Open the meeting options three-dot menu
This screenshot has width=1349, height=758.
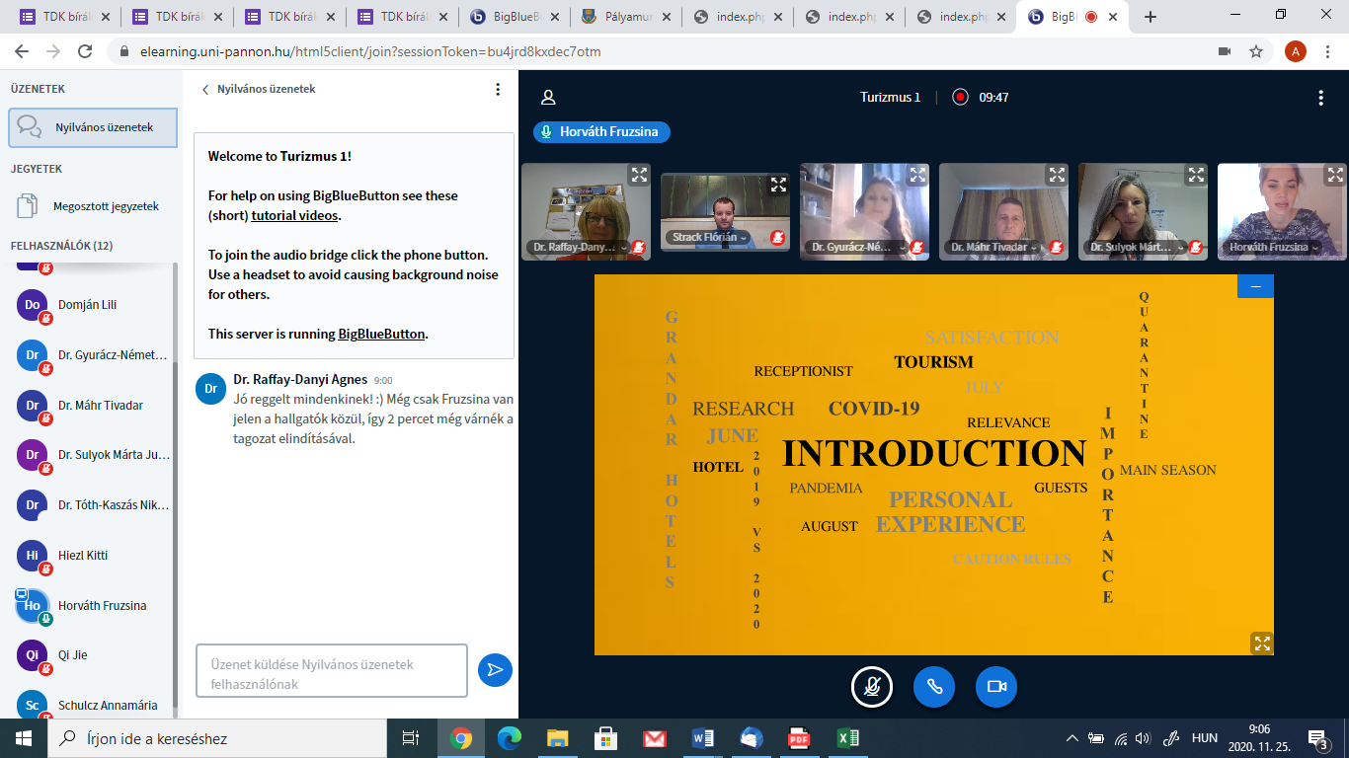tap(1320, 97)
